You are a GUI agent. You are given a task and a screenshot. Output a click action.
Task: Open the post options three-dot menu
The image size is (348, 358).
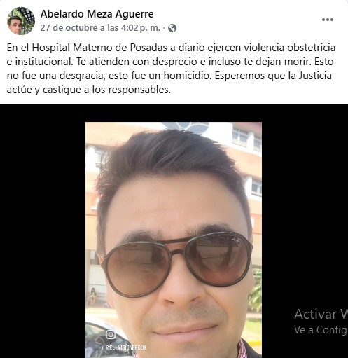[x=328, y=20]
